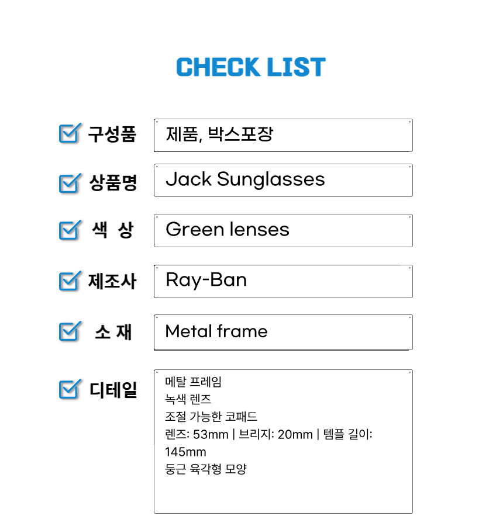Click the CHECK LIST heading
Viewport: 503px width, 526px height.
[x=251, y=67]
